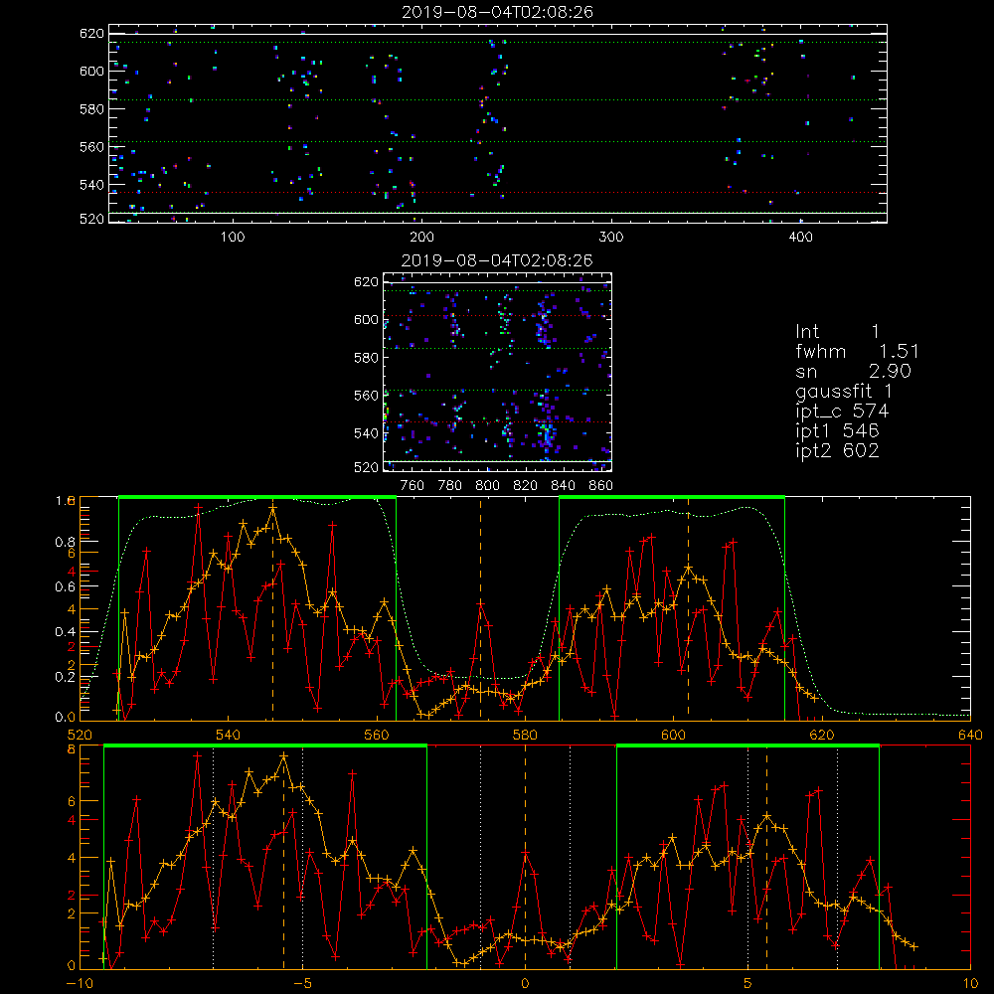
Task: Click x-axis label 10 on bottom plot
Action: tap(970, 983)
